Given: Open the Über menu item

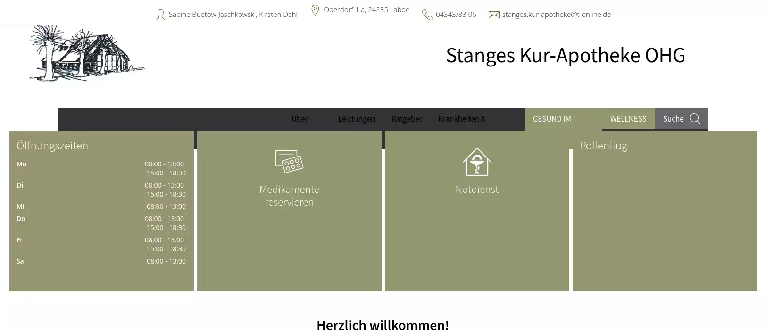Looking at the screenshot, I should [300, 119].
